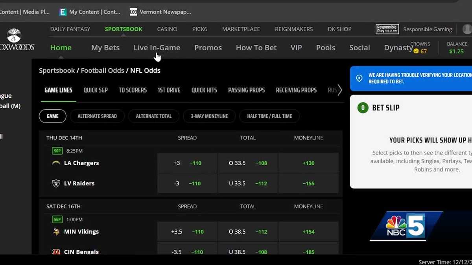Viewport: 472px width, 265px height.
Task: Click the LA Chargers team logo
Action: click(x=56, y=163)
